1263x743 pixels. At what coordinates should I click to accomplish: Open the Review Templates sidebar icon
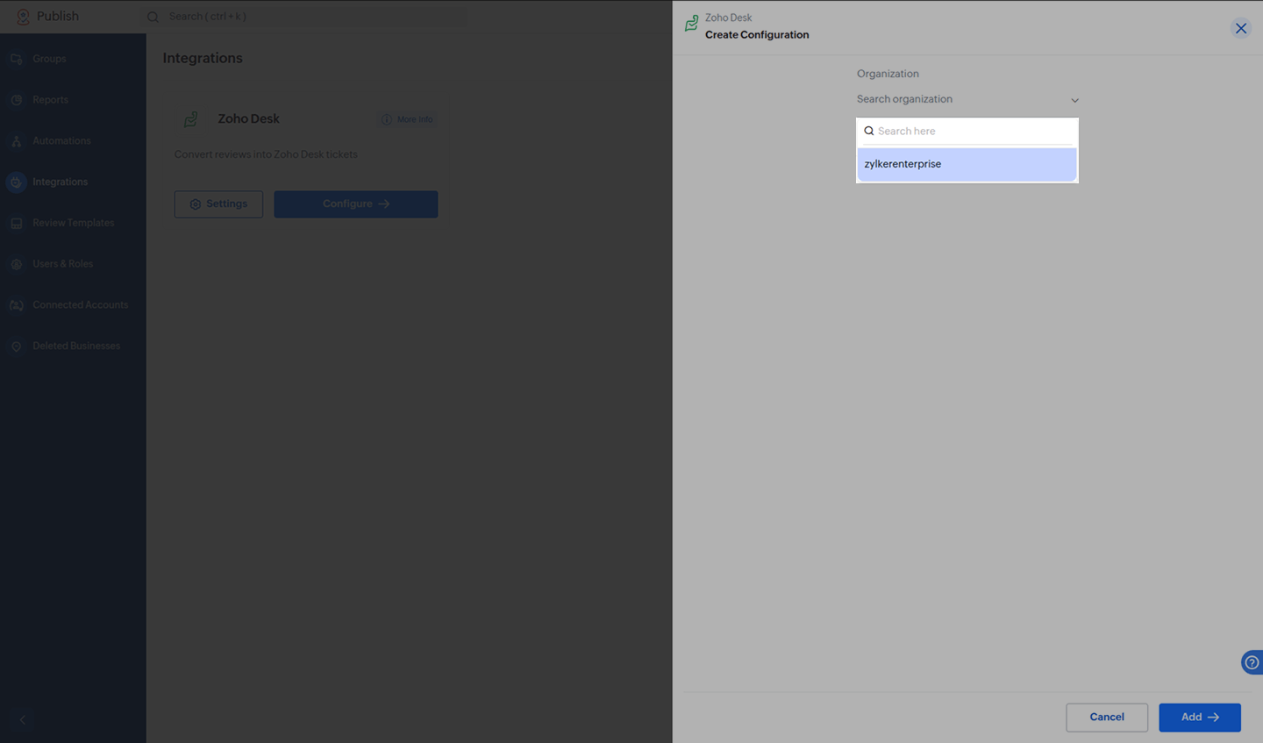[17, 223]
